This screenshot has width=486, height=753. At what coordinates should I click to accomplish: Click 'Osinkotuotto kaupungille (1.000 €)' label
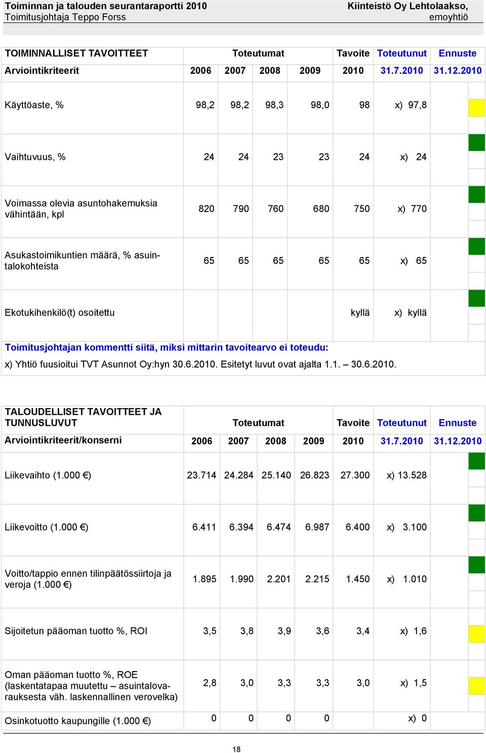tap(78, 721)
